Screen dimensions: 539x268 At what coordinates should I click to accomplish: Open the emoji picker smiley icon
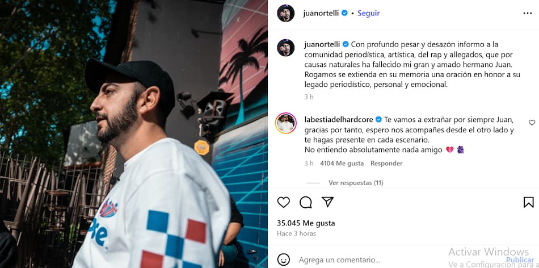point(283,259)
